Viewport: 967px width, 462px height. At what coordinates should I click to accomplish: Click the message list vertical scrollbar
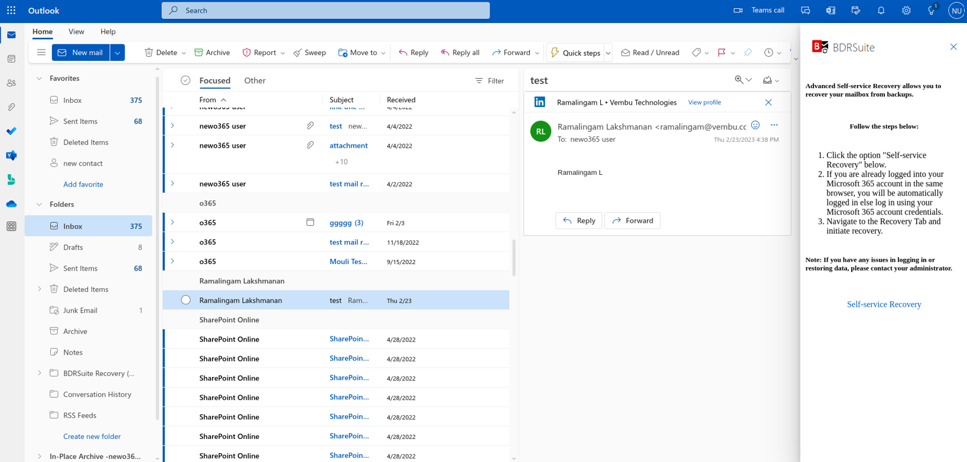(514, 258)
